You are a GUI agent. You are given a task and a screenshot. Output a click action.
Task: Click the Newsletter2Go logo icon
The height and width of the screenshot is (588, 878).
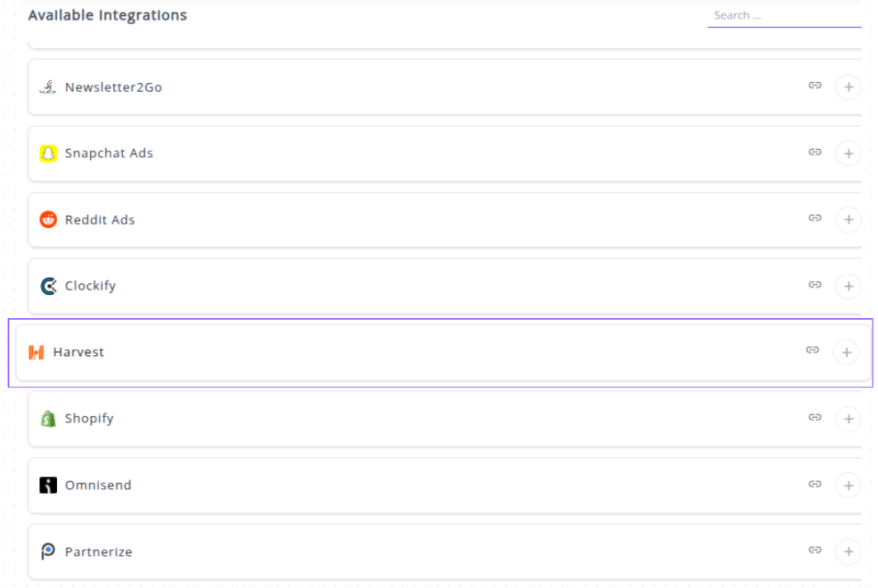tap(48, 87)
